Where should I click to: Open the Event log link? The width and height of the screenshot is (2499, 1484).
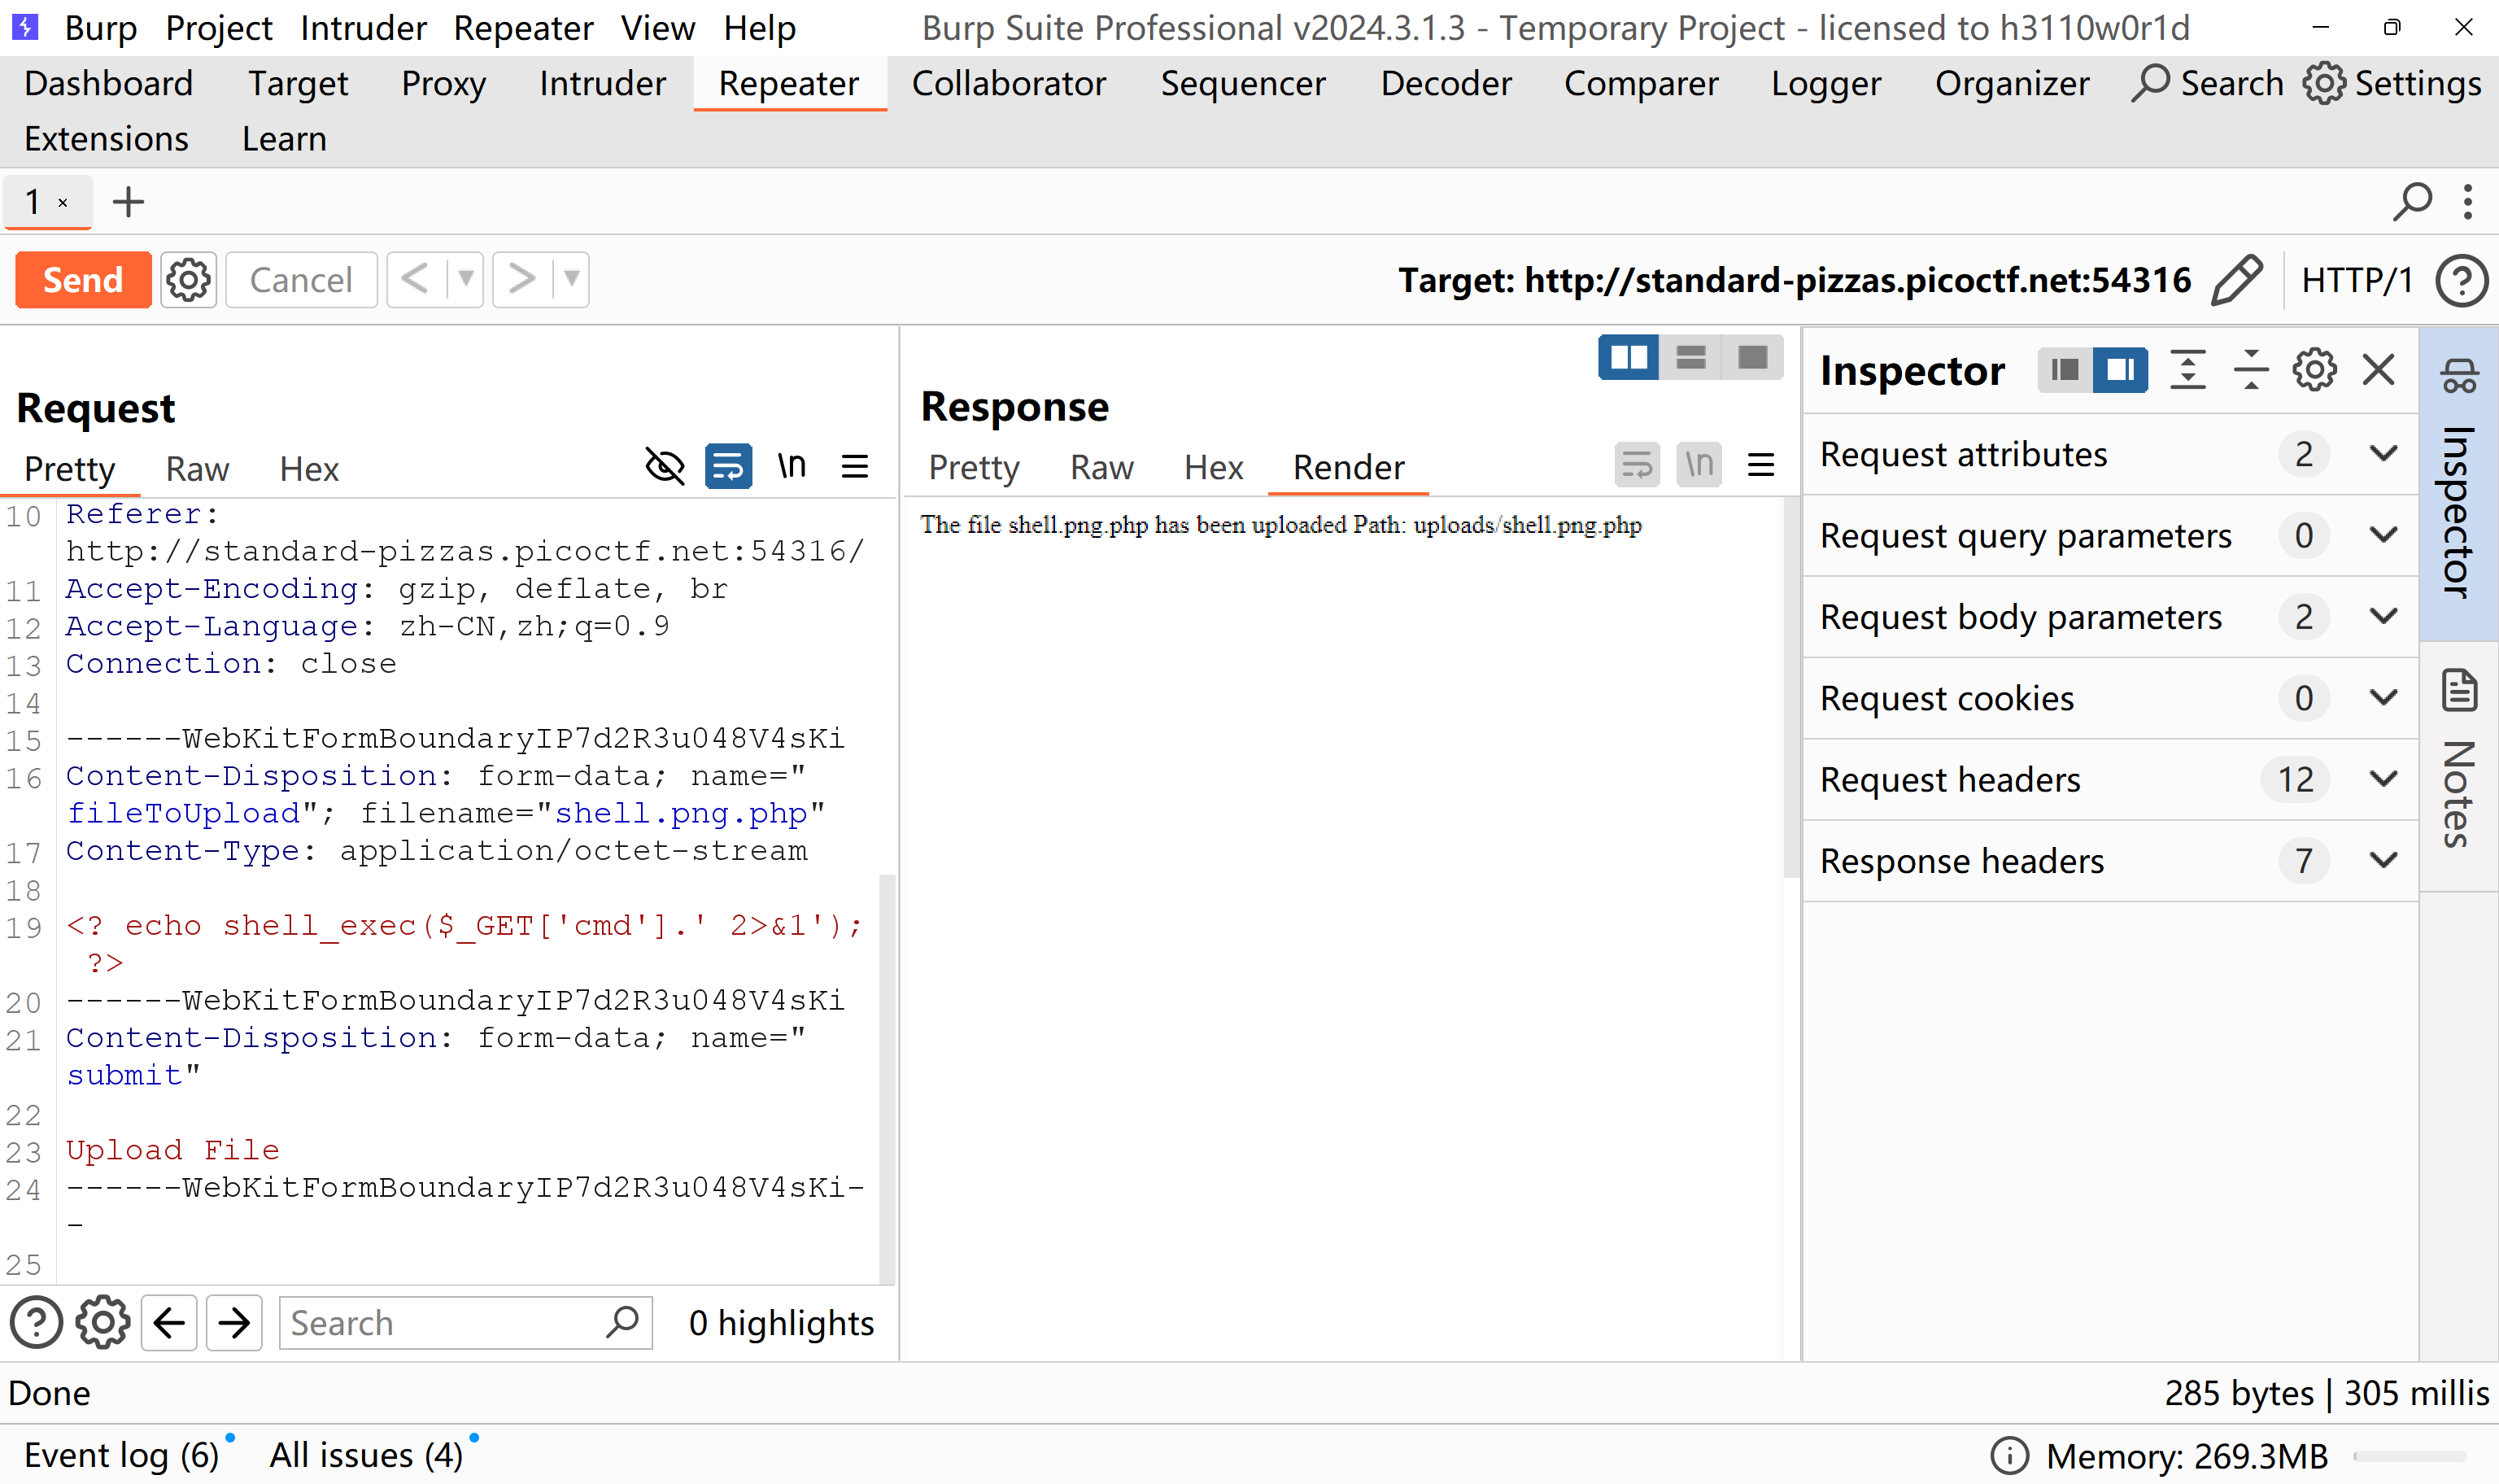tap(121, 1455)
